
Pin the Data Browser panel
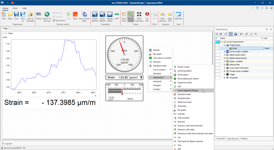(267, 29)
